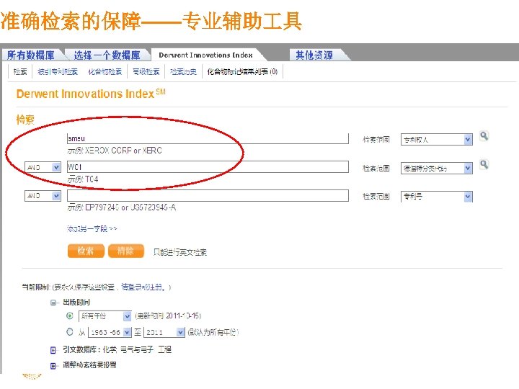
Task: Click the empty third search field
Action: pyautogui.click(x=208, y=195)
